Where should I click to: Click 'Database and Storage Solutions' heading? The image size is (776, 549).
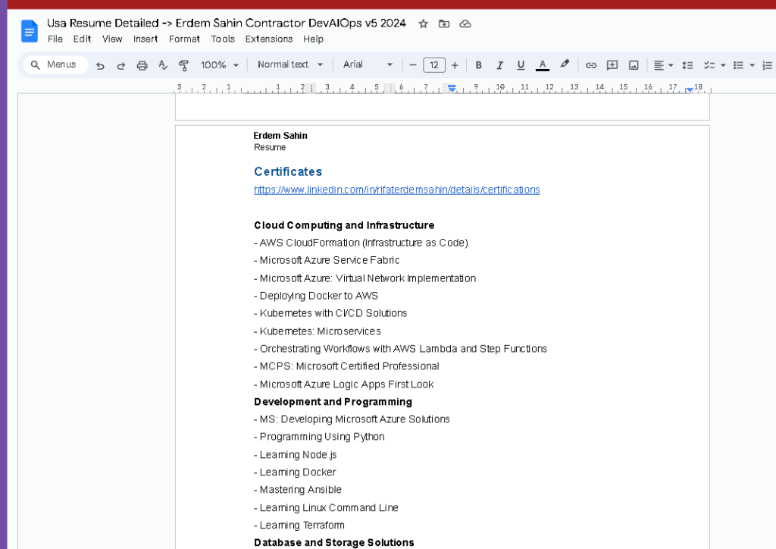(334, 543)
